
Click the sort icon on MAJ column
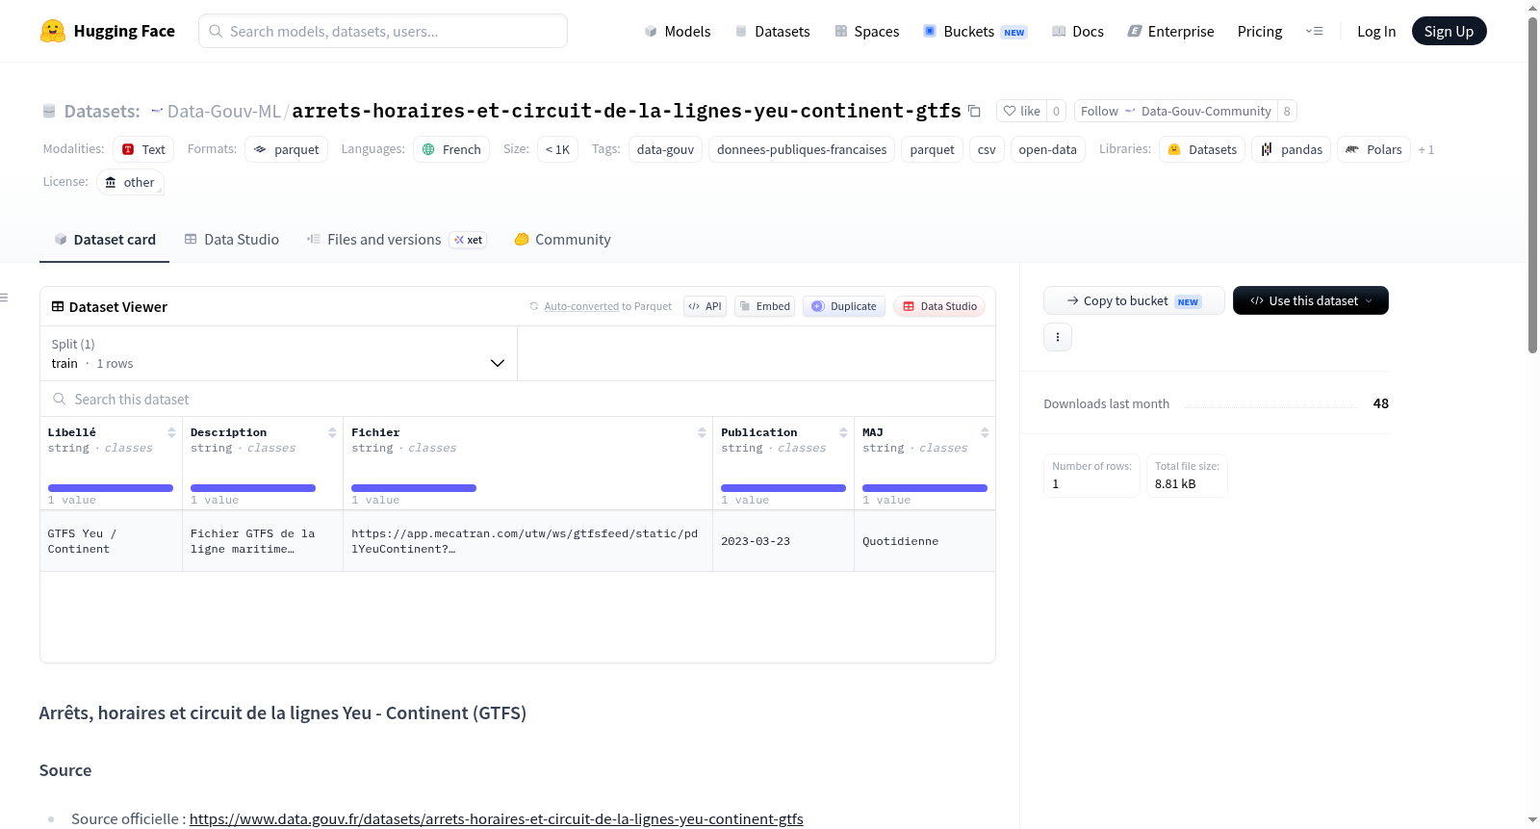985,432
